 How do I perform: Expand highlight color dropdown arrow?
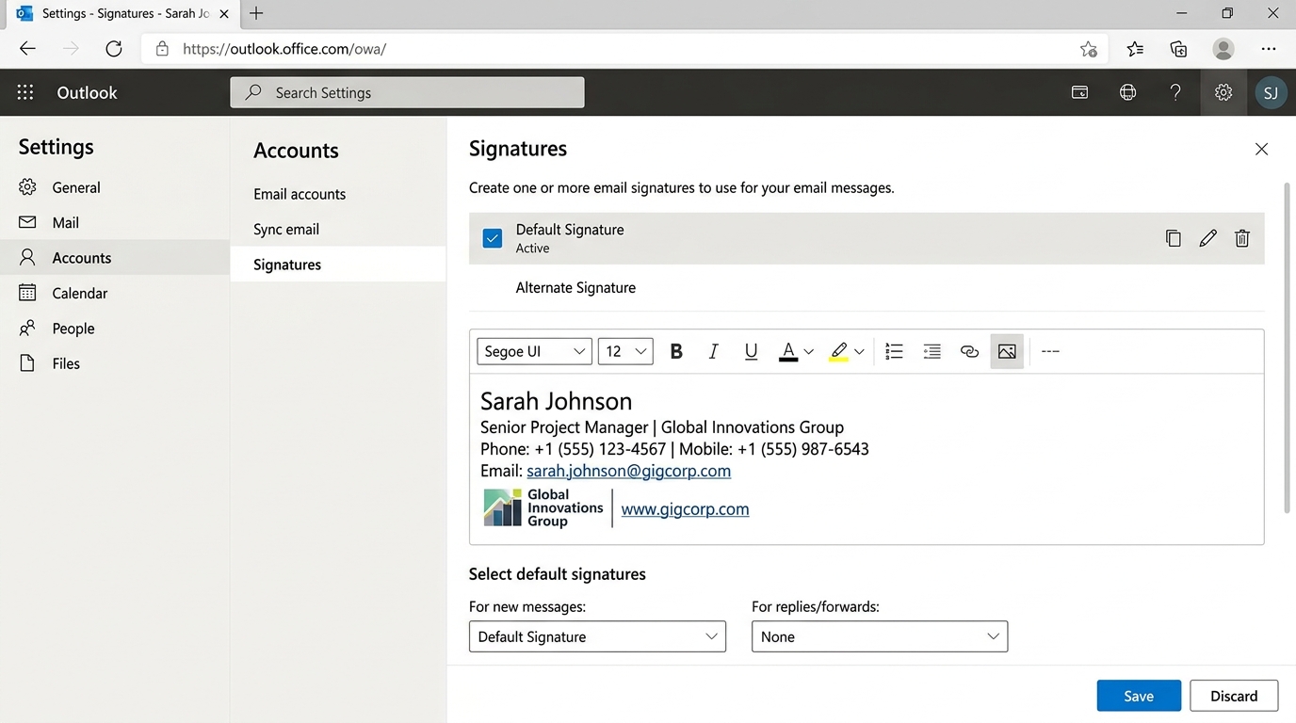coord(859,351)
